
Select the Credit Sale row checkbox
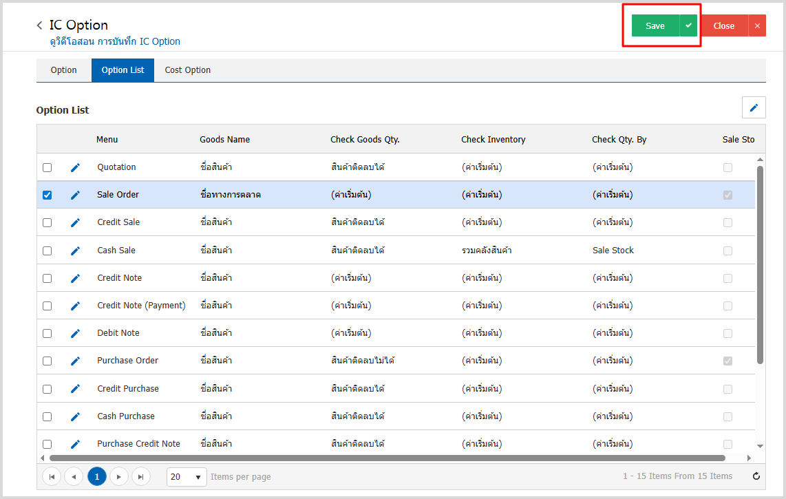pos(47,222)
